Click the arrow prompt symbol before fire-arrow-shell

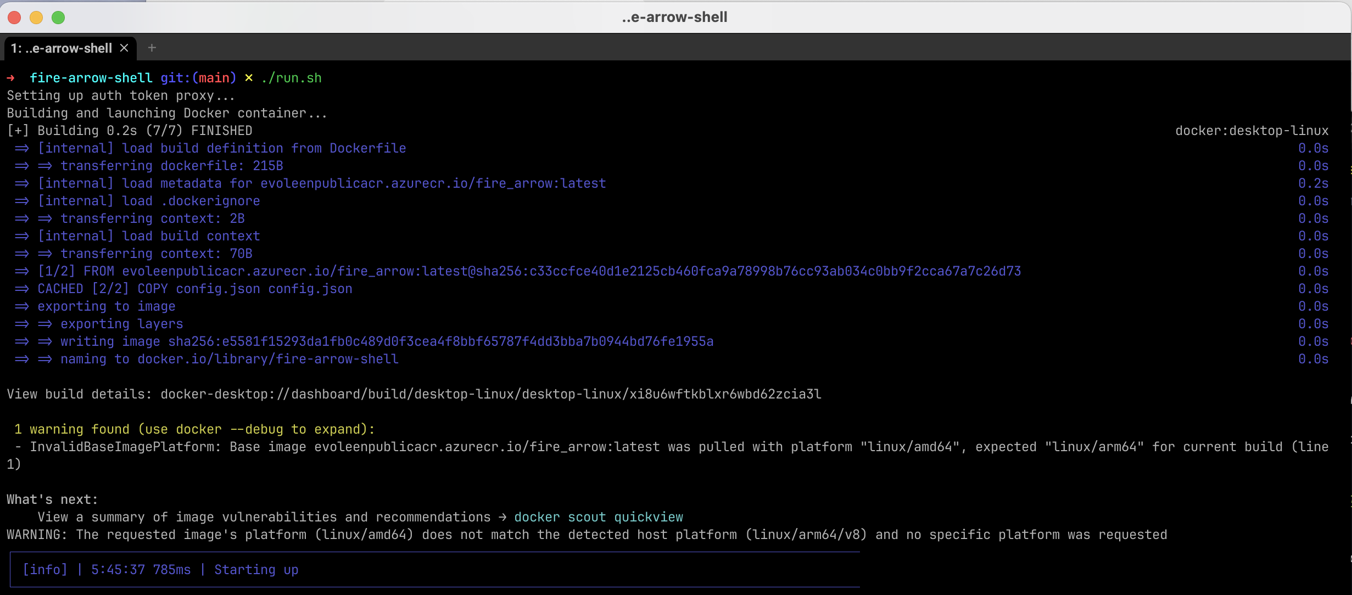12,77
